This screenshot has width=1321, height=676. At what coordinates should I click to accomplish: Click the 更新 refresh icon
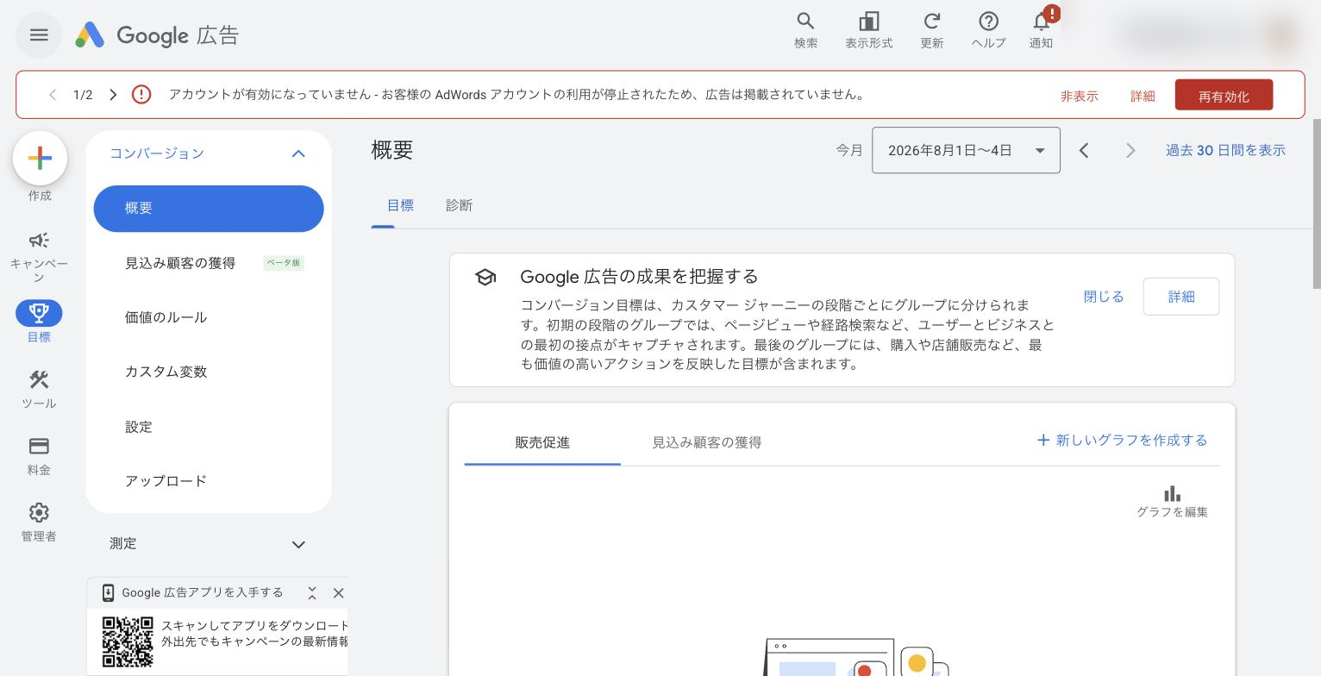tap(931, 30)
